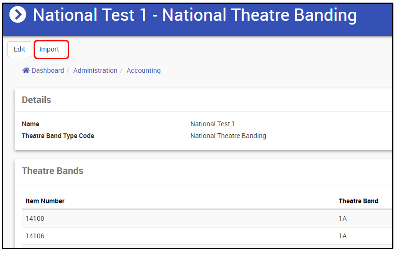Click the Name value National Test 1
The image size is (395, 253).
click(x=212, y=124)
